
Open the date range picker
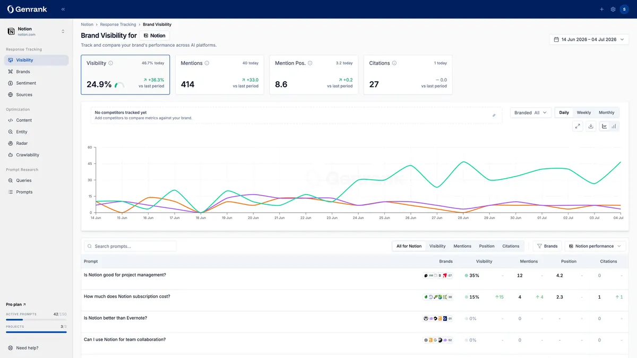click(589, 39)
